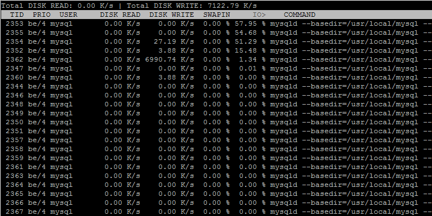Screen dimensions: 432x216
Task: Click the 0.01 % IO value
Action: 252,68
